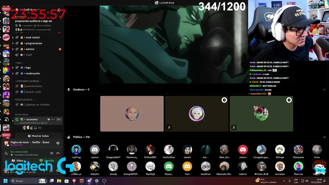Focus the shared Netflix stream video
The height and width of the screenshot is (185, 329).
click(x=174, y=44)
